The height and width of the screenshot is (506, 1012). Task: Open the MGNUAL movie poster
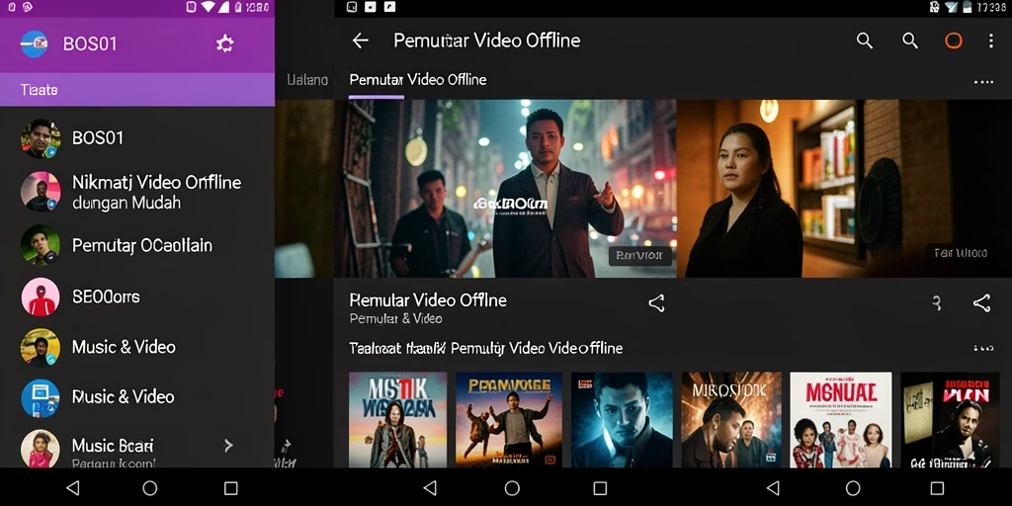841,419
